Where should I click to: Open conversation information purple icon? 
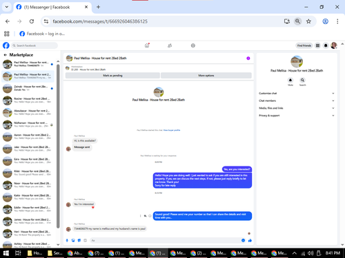click(248, 58)
